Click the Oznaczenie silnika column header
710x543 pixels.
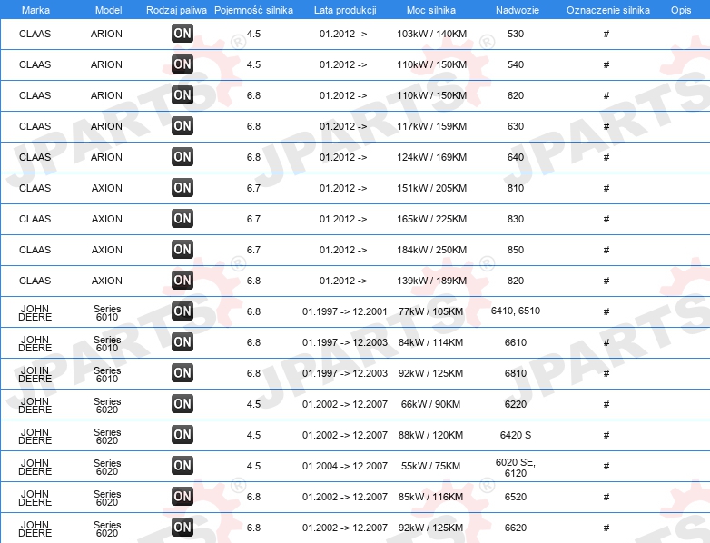608,10
